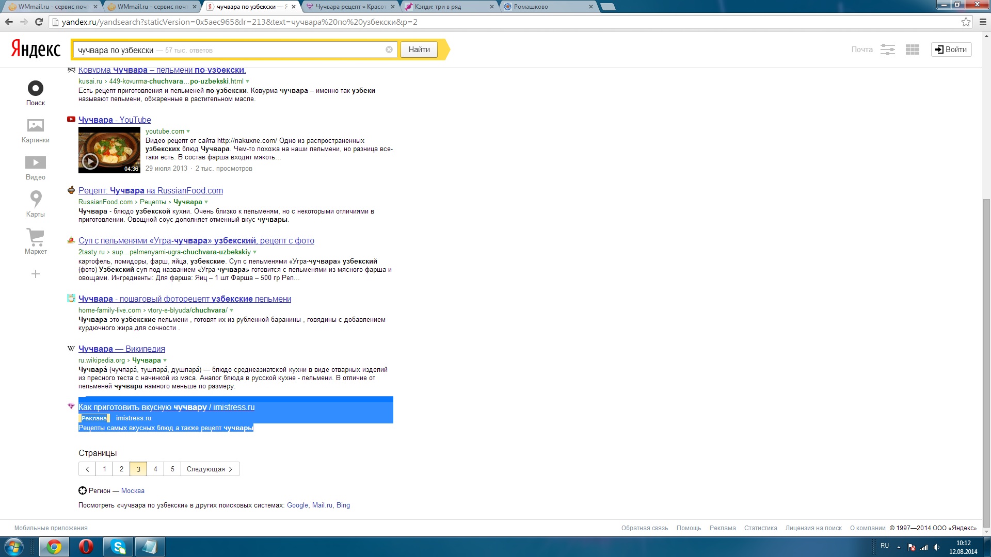991x557 pixels.
Task: Open Карты maps section
Action: tap(36, 204)
